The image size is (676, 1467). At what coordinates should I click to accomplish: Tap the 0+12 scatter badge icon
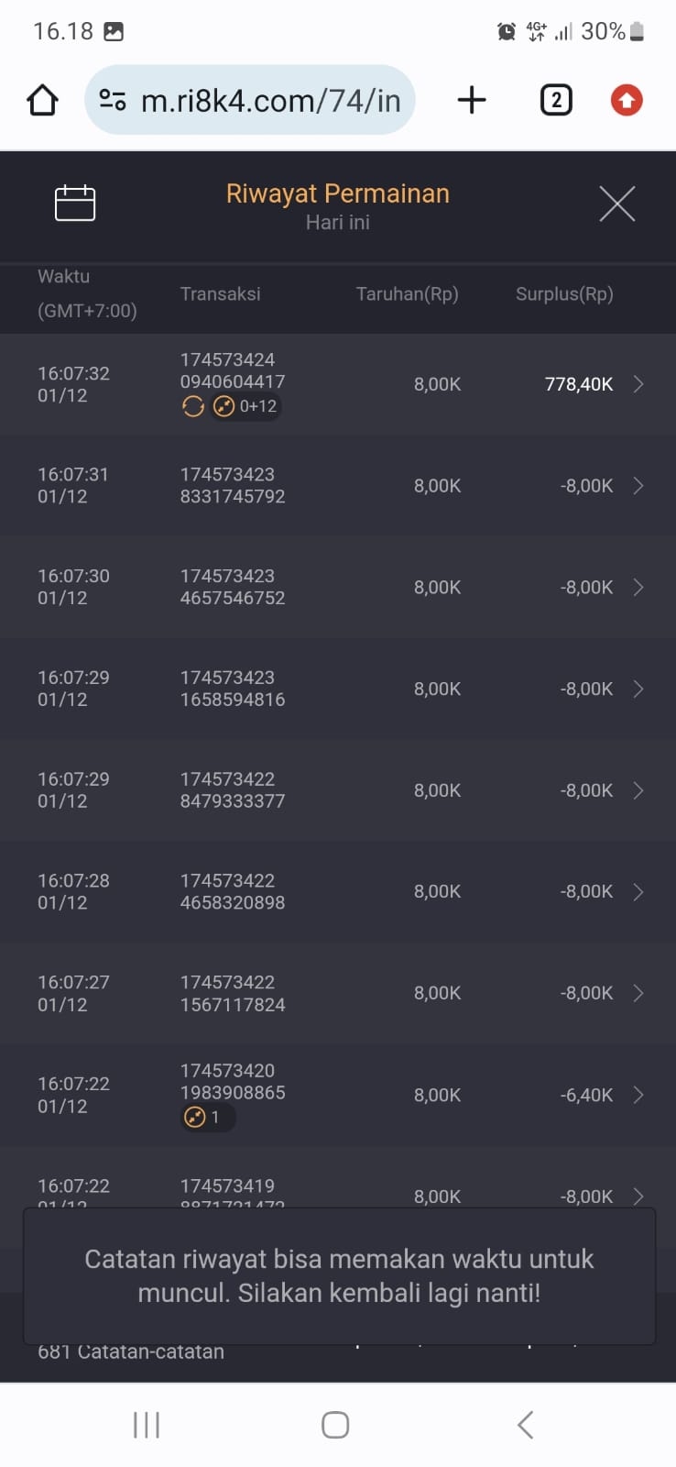point(224,406)
